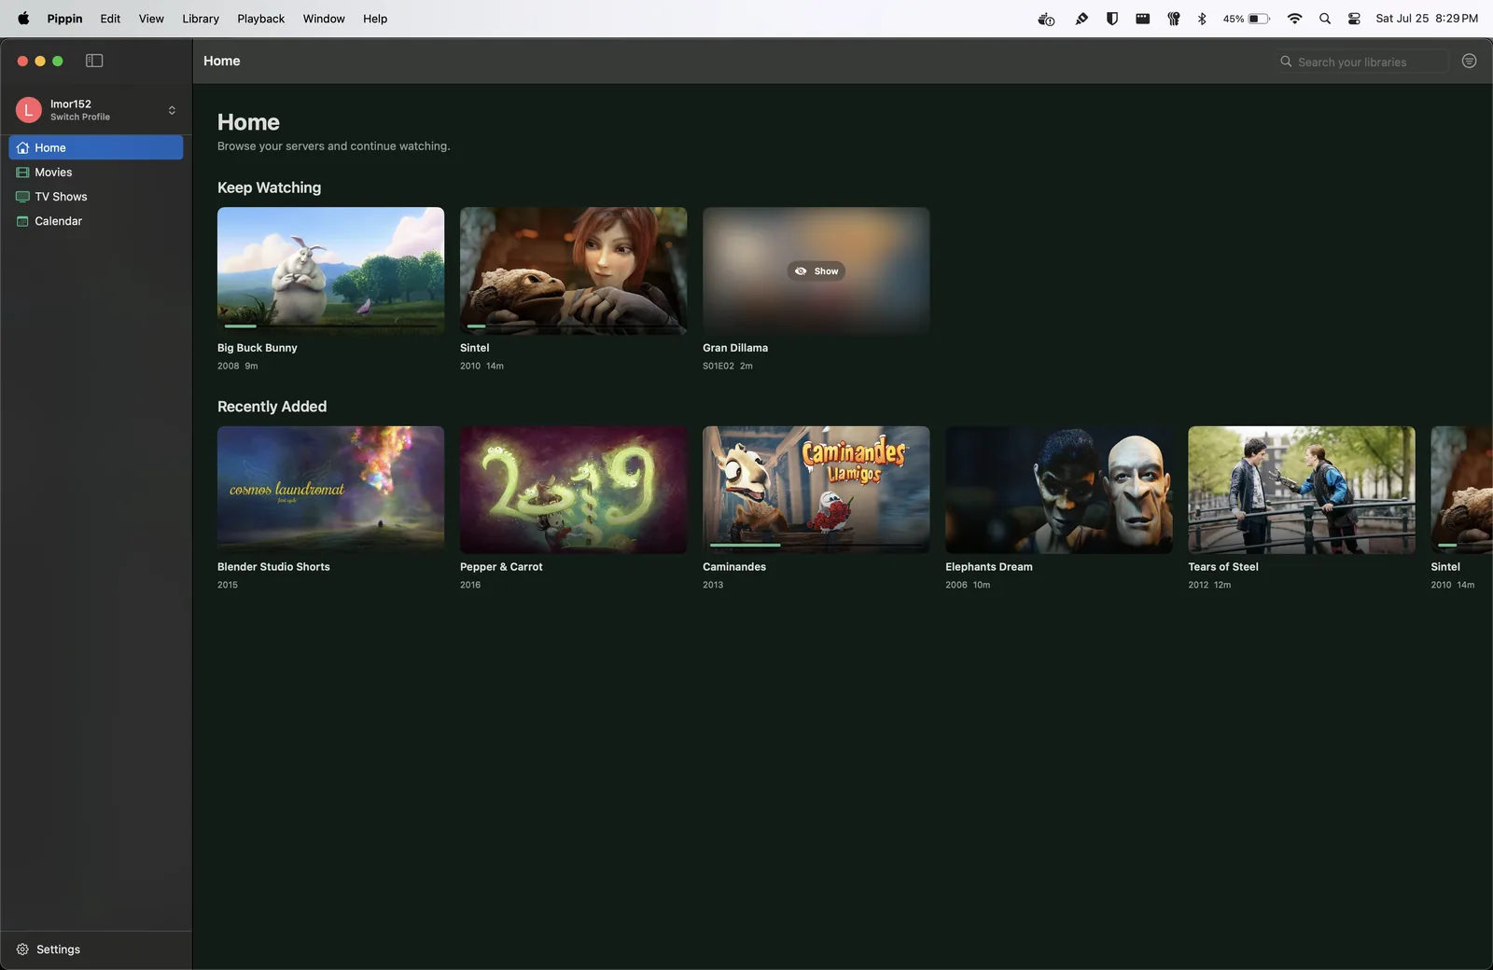The image size is (1493, 970).
Task: Open Control Center in menu bar
Action: (1354, 19)
